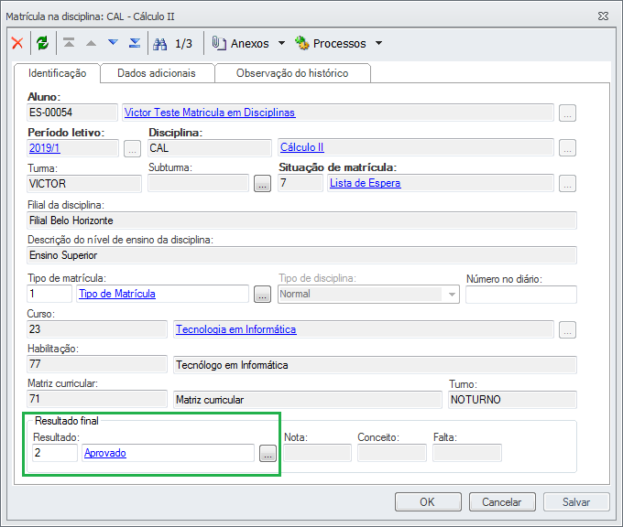Click the Disciplina lookup ellipsis button
Viewport: 623px width, 527px height.
coord(567,148)
